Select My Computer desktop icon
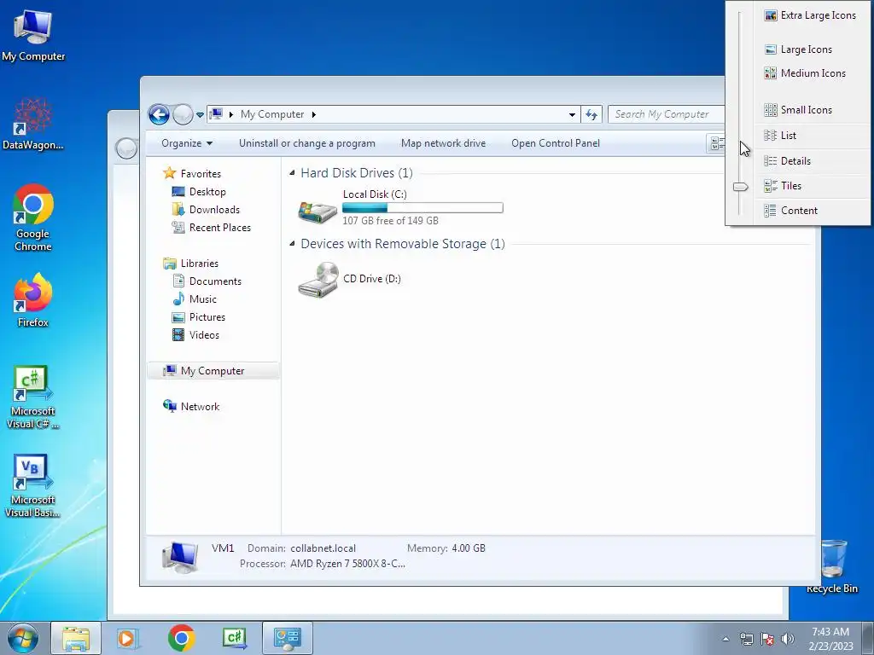 33,36
